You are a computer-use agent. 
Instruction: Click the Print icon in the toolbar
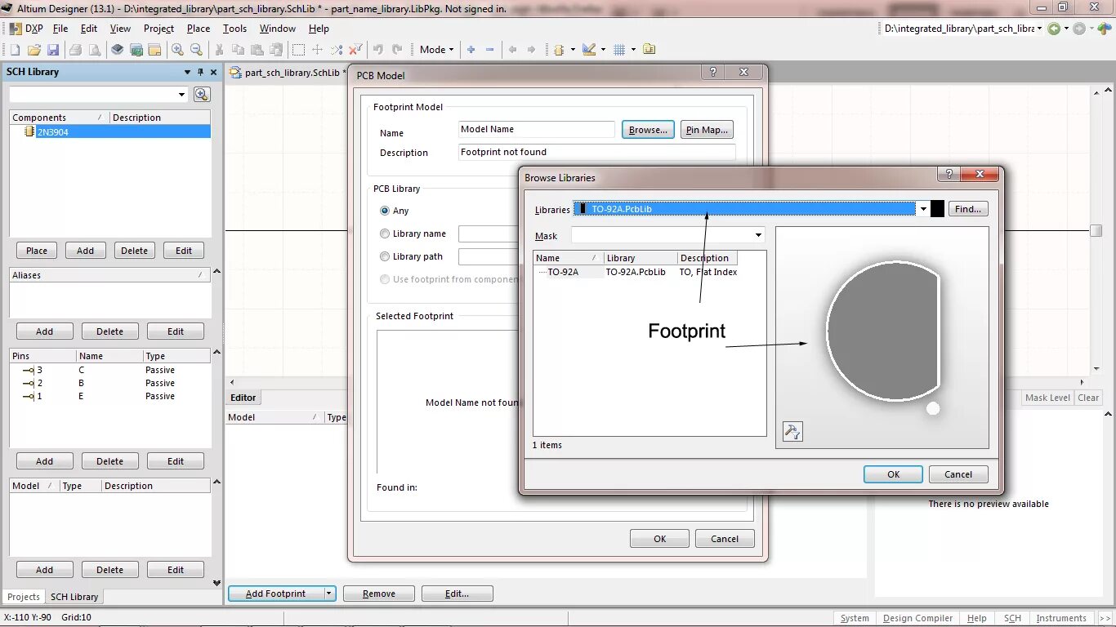pyautogui.click(x=76, y=50)
